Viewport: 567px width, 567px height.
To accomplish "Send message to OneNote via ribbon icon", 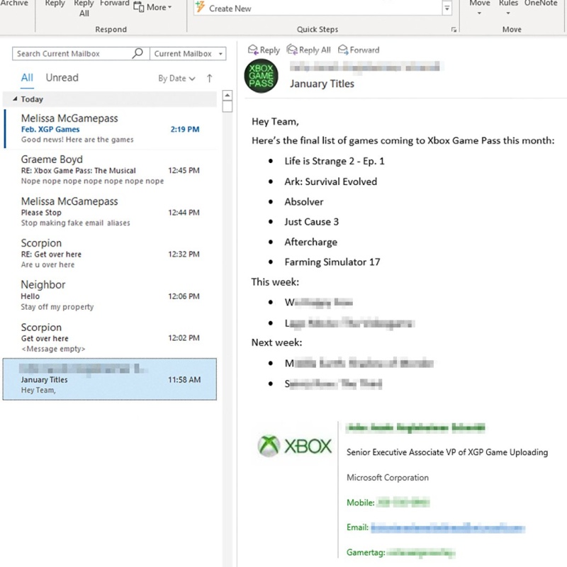I will [x=541, y=6].
